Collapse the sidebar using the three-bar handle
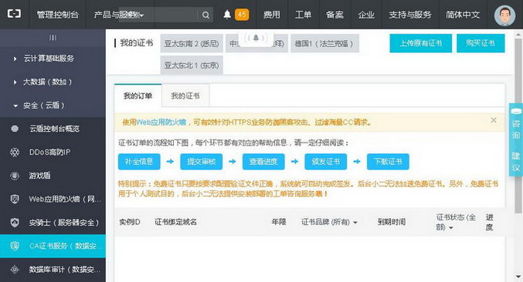 pos(53,38)
